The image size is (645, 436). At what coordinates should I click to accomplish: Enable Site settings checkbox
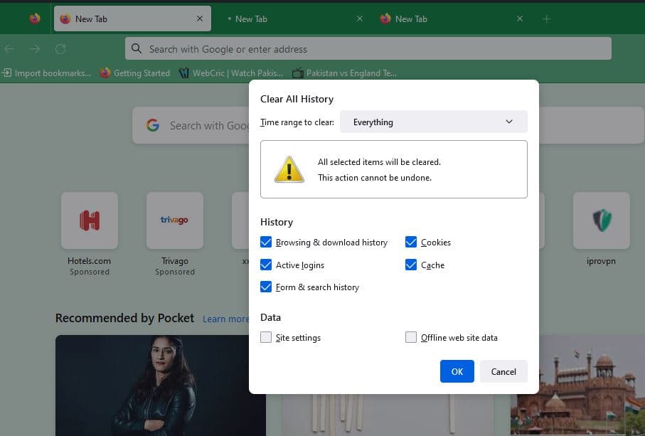[x=266, y=337]
